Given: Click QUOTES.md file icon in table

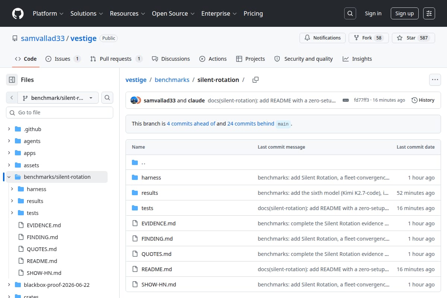Looking at the screenshot, I should point(135,254).
